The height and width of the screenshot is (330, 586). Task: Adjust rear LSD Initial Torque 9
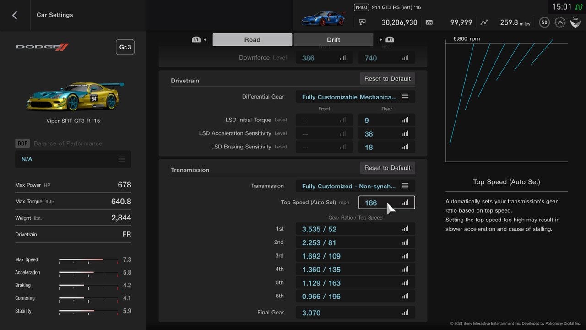pos(387,120)
